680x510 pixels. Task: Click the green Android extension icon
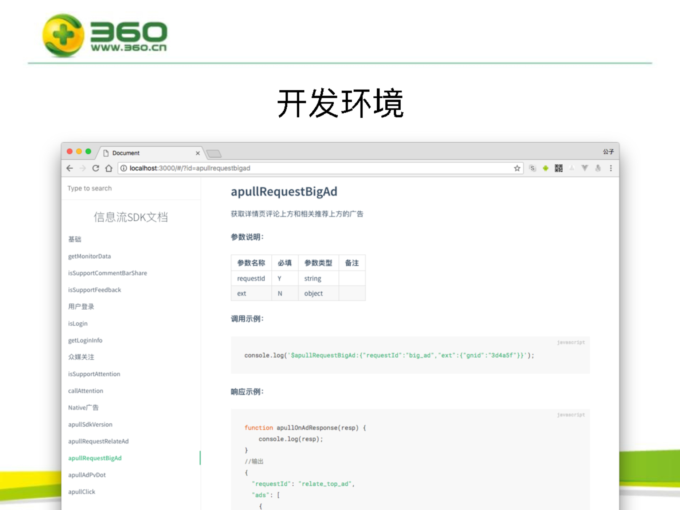coord(545,168)
